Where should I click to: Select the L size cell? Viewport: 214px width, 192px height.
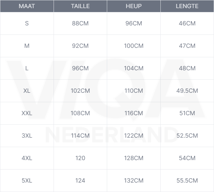tap(27, 68)
